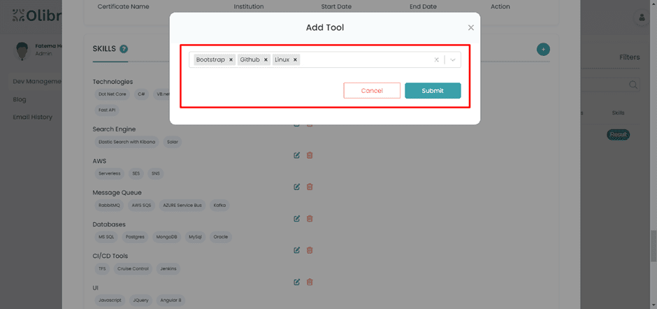This screenshot has width=657, height=309.
Task: Delete the UI skills row
Action: (310, 282)
